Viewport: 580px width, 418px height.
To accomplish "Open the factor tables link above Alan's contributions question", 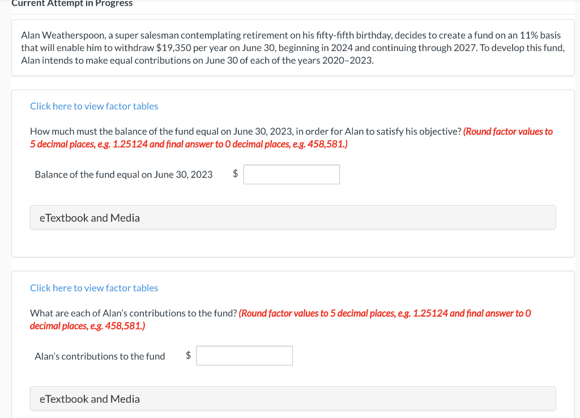I will [94, 288].
